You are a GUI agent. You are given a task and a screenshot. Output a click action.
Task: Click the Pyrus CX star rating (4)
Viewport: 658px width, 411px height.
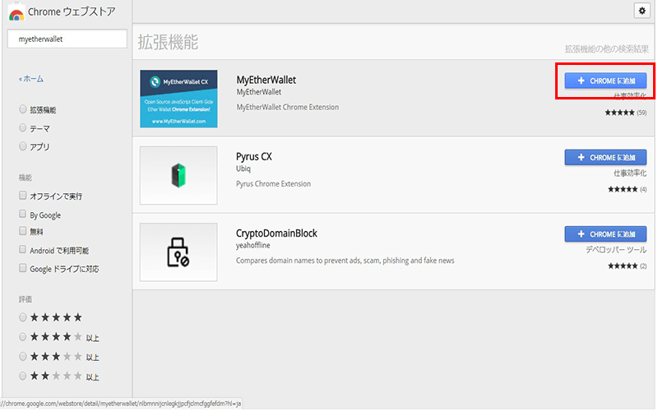point(627,189)
